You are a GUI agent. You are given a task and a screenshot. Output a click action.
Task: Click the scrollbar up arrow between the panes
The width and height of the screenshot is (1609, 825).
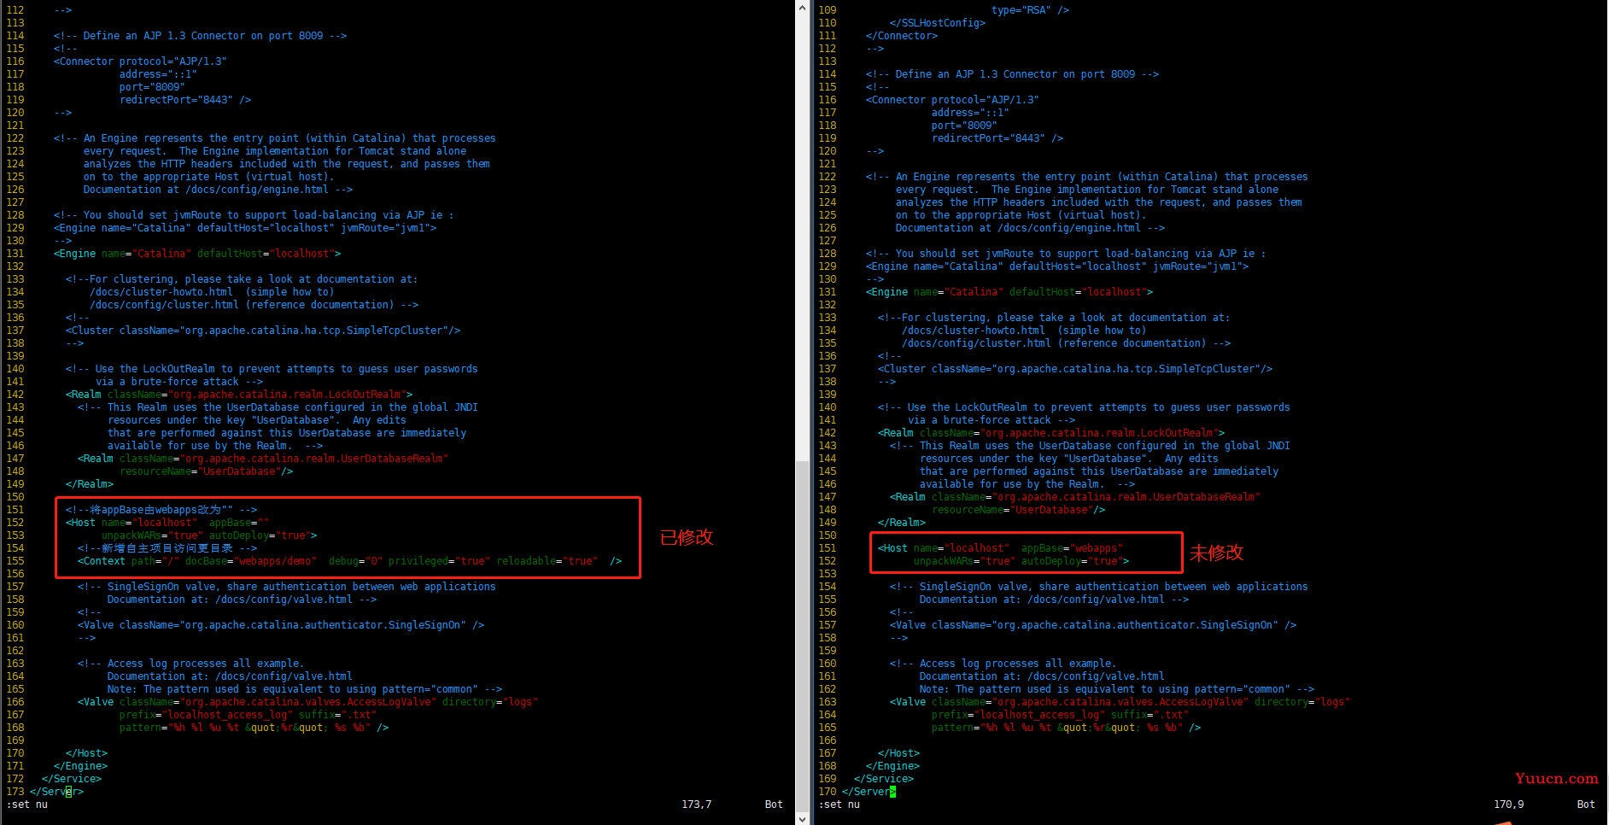(x=802, y=8)
